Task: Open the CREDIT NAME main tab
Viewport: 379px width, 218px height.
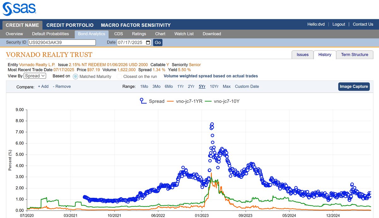Action: [22, 25]
